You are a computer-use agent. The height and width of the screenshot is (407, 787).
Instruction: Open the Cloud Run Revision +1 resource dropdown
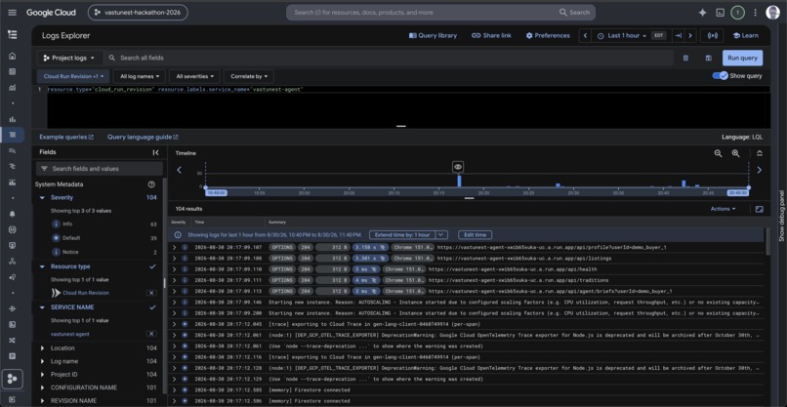(73, 76)
